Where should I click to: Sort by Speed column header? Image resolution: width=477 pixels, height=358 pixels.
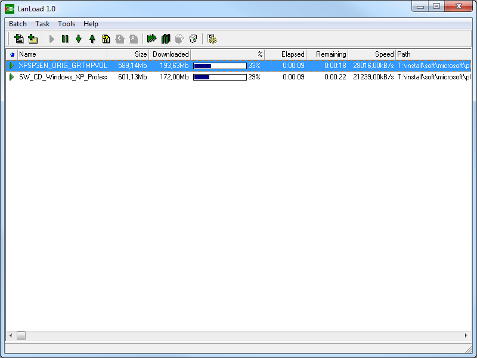pyautogui.click(x=371, y=54)
